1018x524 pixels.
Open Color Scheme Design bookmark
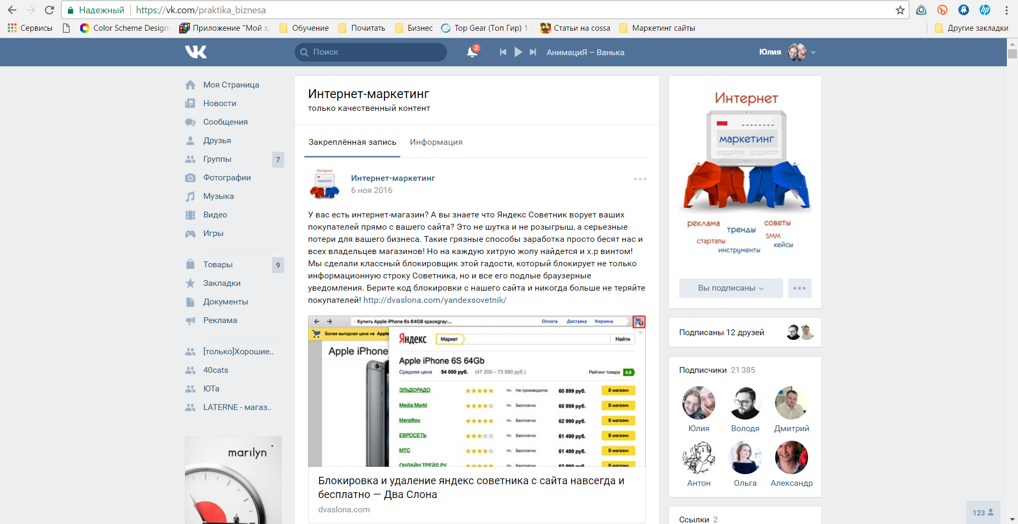tap(125, 28)
